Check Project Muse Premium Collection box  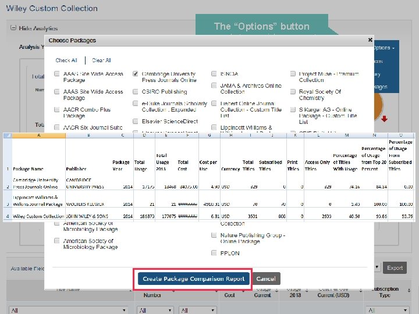[x=293, y=74]
